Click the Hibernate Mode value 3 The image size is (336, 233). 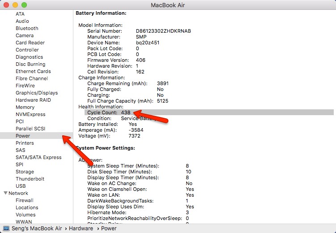(187, 212)
